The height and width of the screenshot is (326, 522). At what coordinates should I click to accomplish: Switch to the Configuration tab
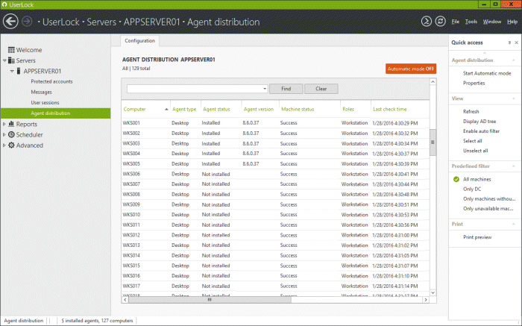coord(140,40)
